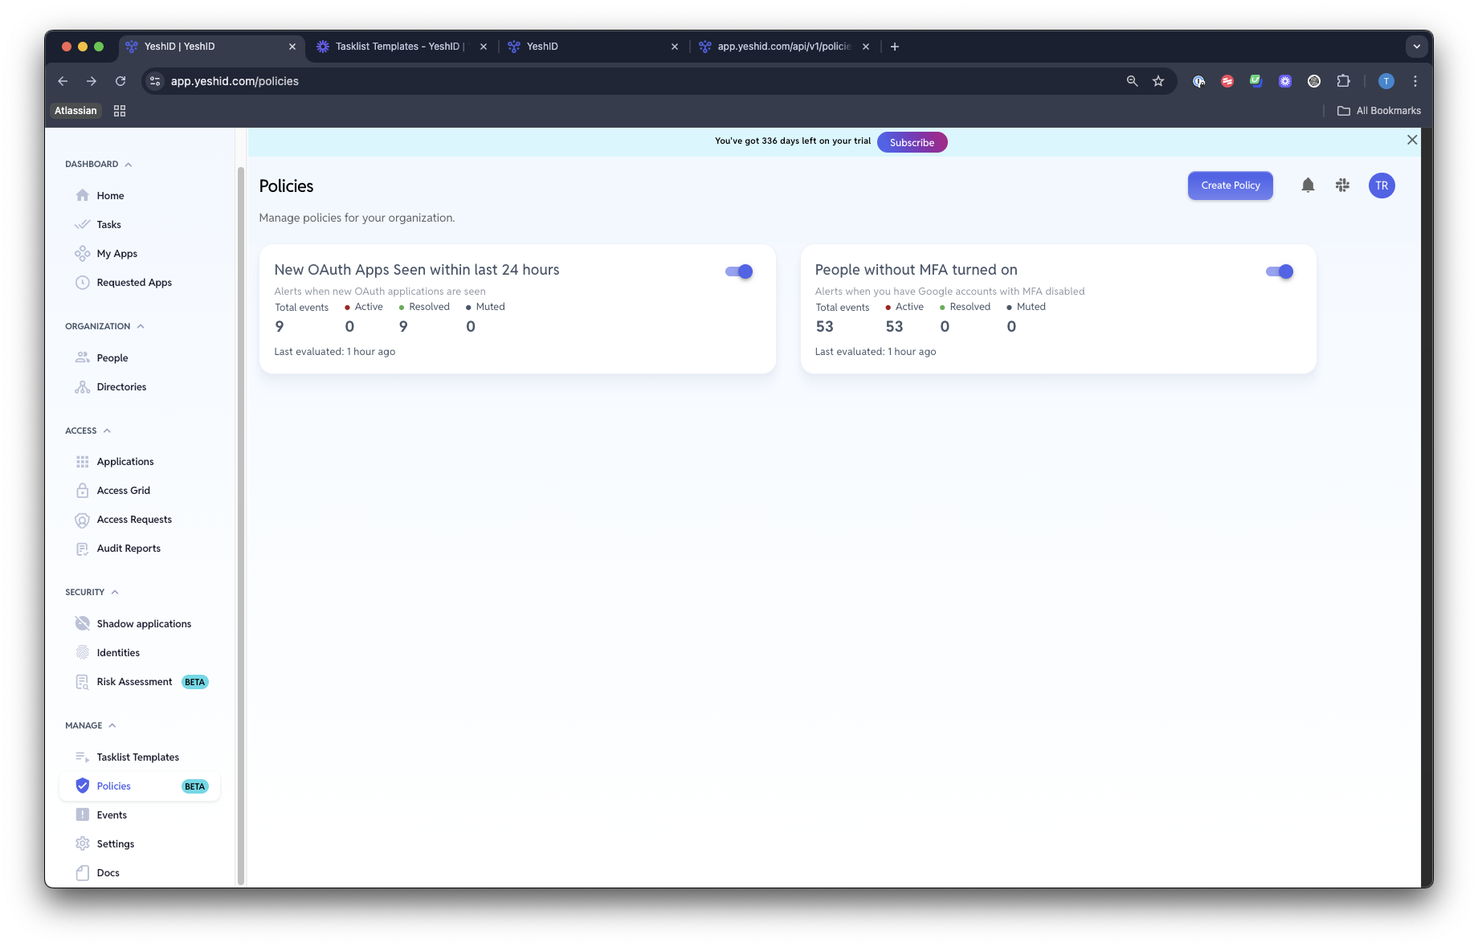
Task: Collapse the DASHBOARD sidebar section
Action: click(x=129, y=164)
